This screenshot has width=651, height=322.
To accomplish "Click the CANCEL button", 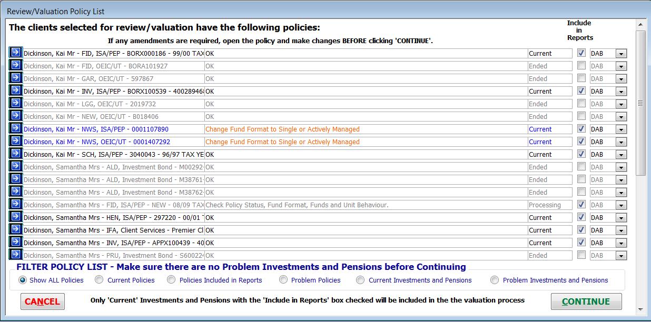I will [x=43, y=301].
